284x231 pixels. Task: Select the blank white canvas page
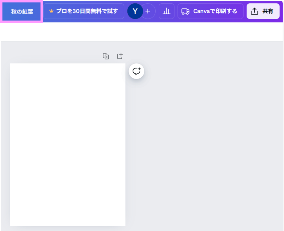(x=67, y=144)
